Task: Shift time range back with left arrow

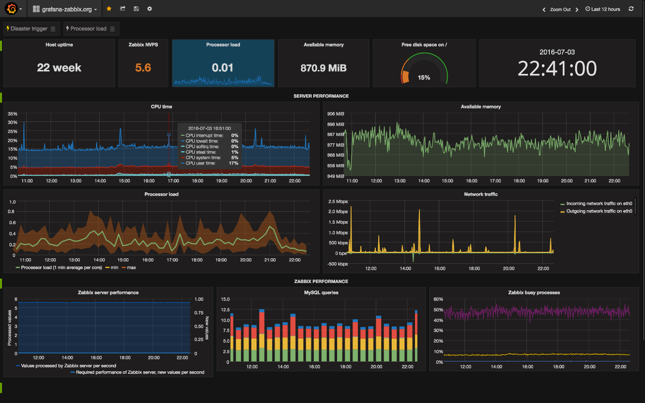Action: 544,9
